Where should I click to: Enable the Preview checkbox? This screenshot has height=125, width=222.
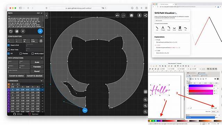(x=20, y=53)
